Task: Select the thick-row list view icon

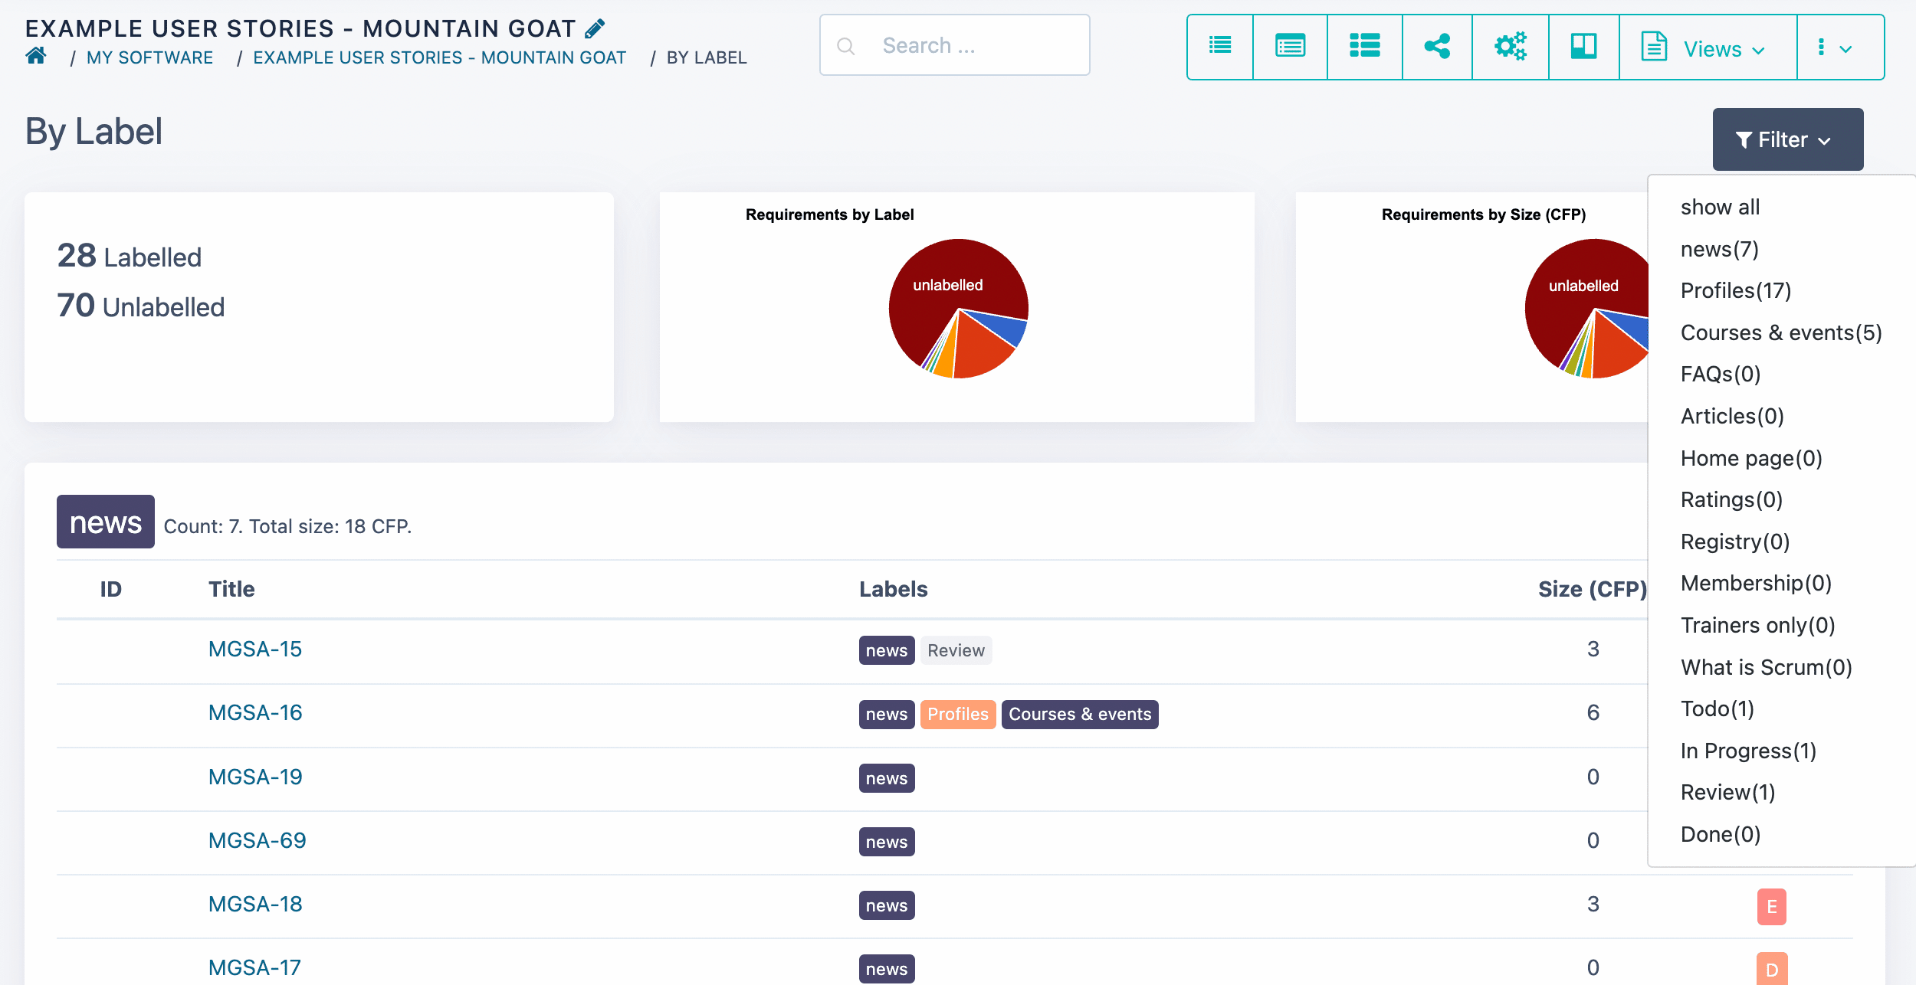Action: pyautogui.click(x=1365, y=47)
